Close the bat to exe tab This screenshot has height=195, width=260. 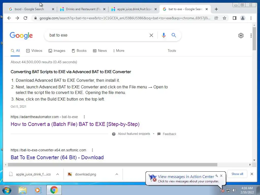pyautogui.click(x=207, y=9)
